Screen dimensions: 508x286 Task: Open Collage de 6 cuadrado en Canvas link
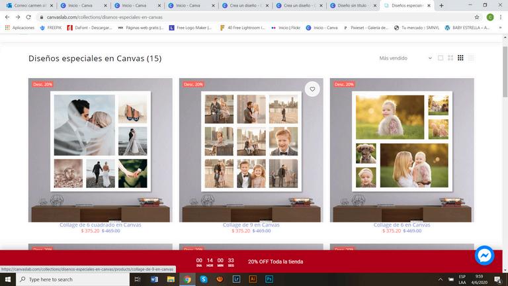101,224
